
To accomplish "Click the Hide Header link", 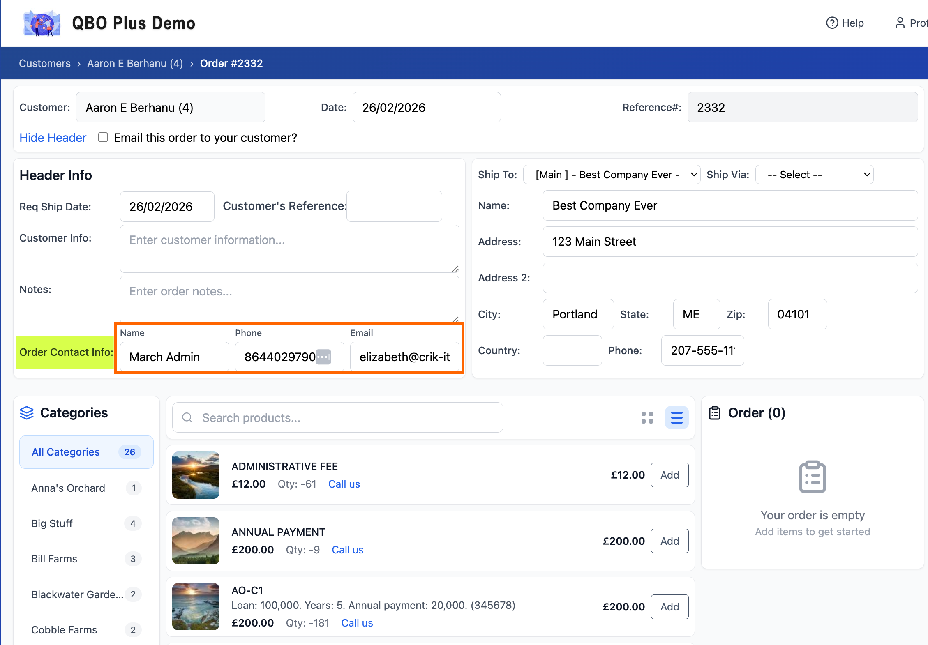I will (x=53, y=138).
